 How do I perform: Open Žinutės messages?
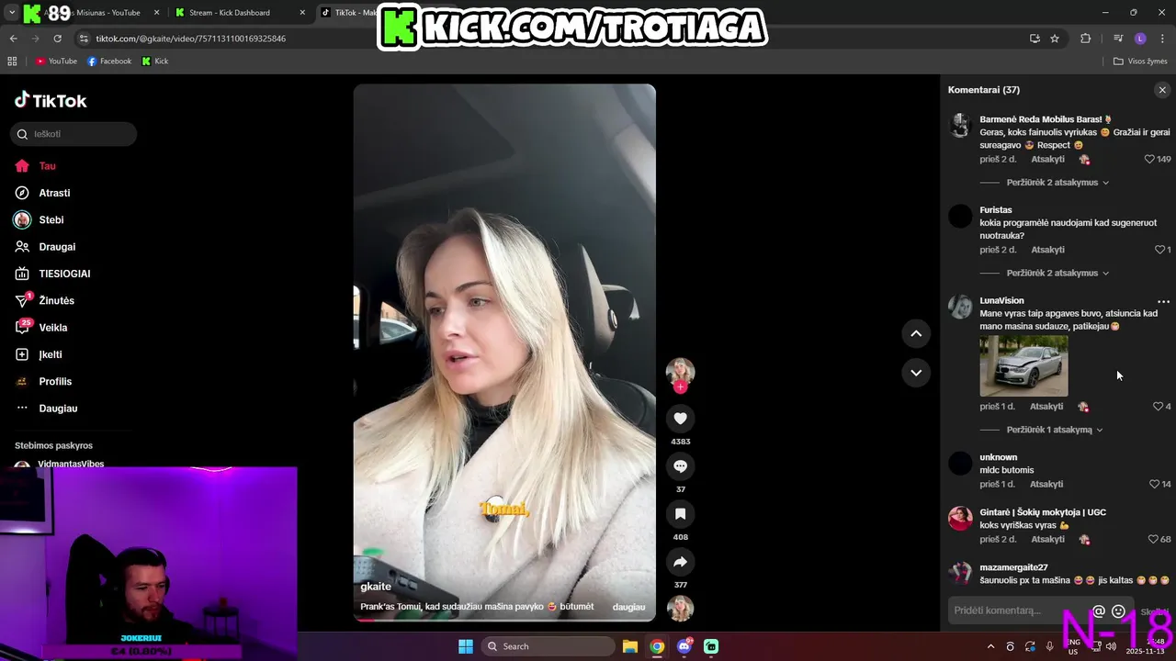[x=56, y=301]
